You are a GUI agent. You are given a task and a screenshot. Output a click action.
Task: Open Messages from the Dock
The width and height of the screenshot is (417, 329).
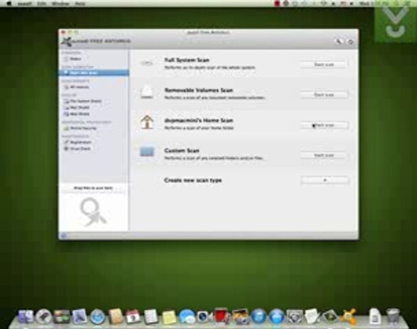click(187, 317)
